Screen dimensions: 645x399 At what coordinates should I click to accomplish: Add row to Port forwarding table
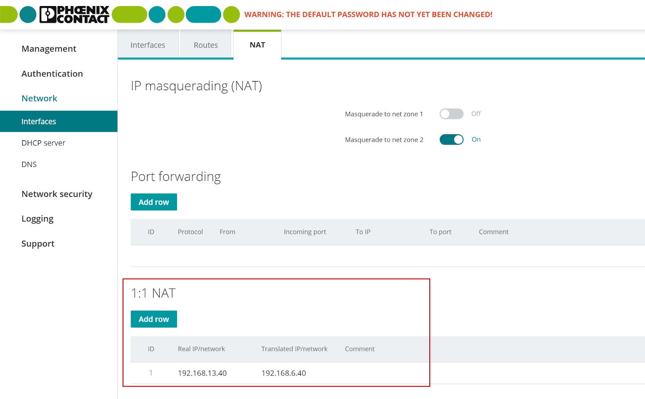tap(154, 202)
